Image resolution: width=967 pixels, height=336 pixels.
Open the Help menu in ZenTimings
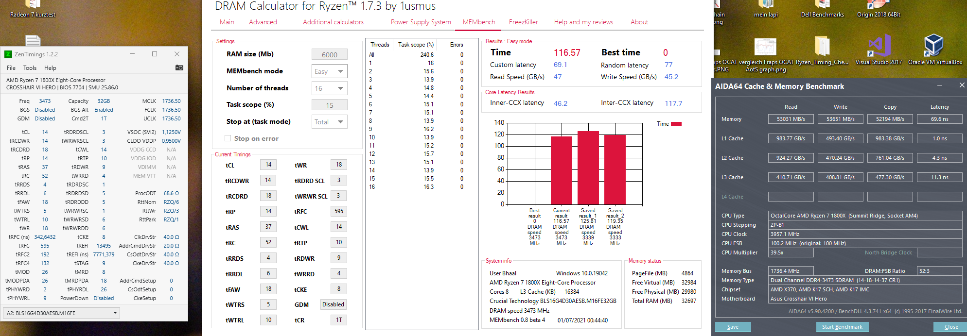[x=50, y=68]
